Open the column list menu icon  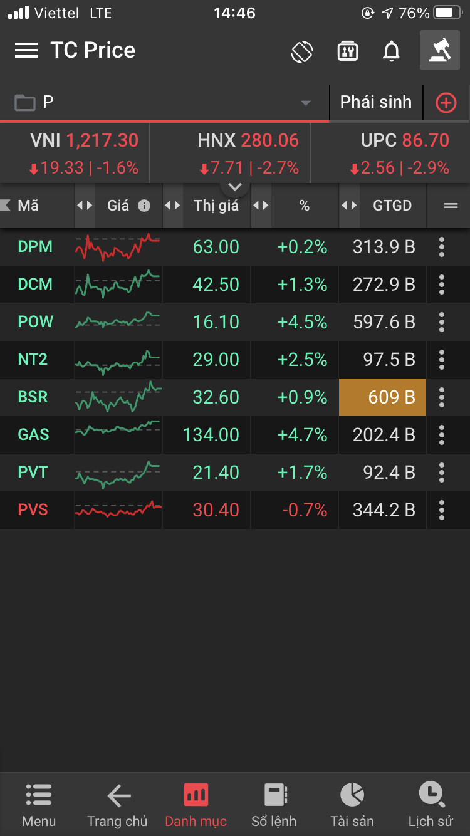pyautogui.click(x=450, y=206)
